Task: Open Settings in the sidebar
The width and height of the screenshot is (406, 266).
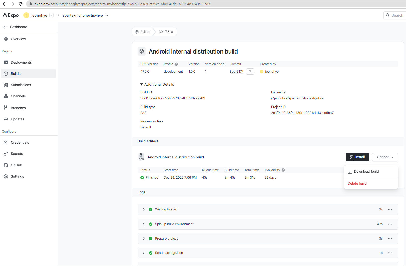Action: (x=28, y=176)
